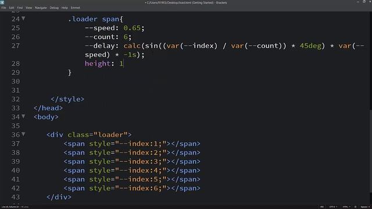The image size is (372, 209).
Task: Click the opening <body> tag
Action: tap(46, 117)
